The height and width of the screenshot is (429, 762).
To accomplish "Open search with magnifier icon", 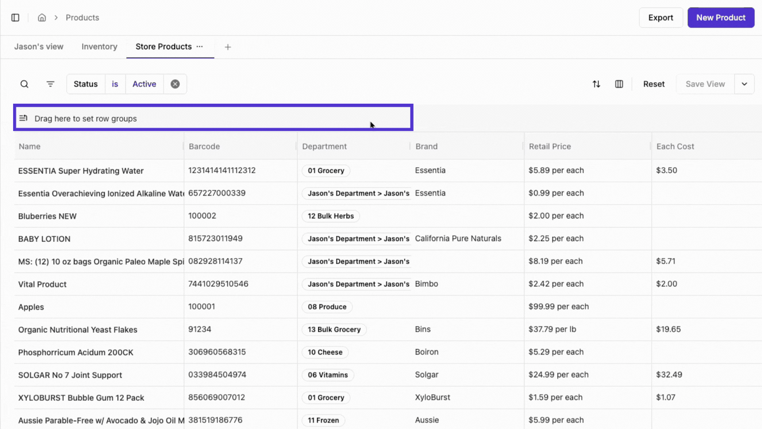I will click(x=24, y=84).
